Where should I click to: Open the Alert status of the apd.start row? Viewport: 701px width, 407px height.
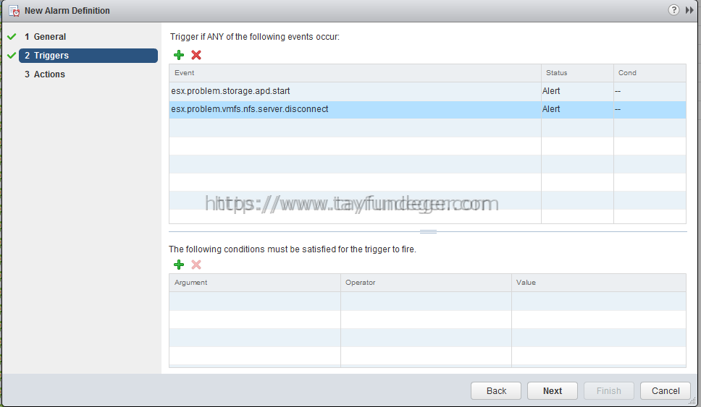click(x=577, y=91)
